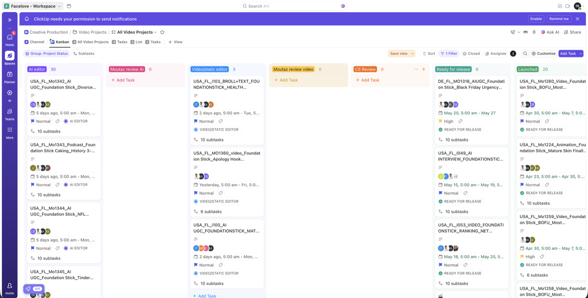Click the bell icon in notification banner
The height and width of the screenshot is (298, 588).
(x=27, y=19)
